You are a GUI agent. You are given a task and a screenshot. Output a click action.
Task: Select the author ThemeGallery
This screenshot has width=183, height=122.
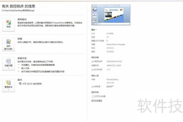112,79
